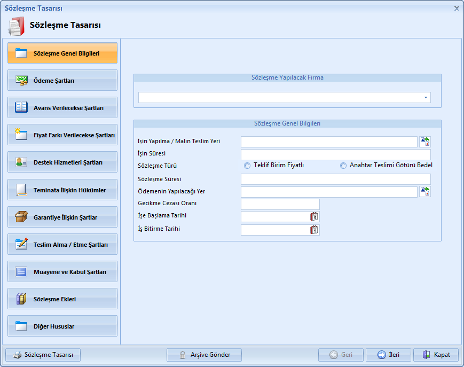Open Muayene ve Kabul Şartları section
The width and height of the screenshot is (464, 367).
(62, 272)
